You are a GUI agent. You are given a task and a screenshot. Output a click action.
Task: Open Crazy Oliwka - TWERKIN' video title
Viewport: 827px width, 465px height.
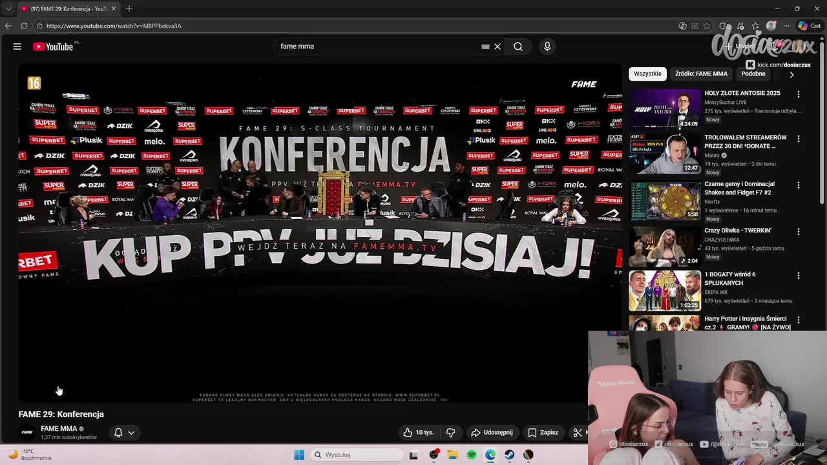pos(738,231)
